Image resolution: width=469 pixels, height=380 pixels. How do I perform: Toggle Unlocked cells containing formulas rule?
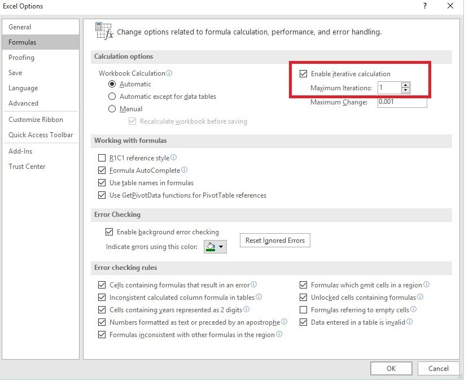303,297
